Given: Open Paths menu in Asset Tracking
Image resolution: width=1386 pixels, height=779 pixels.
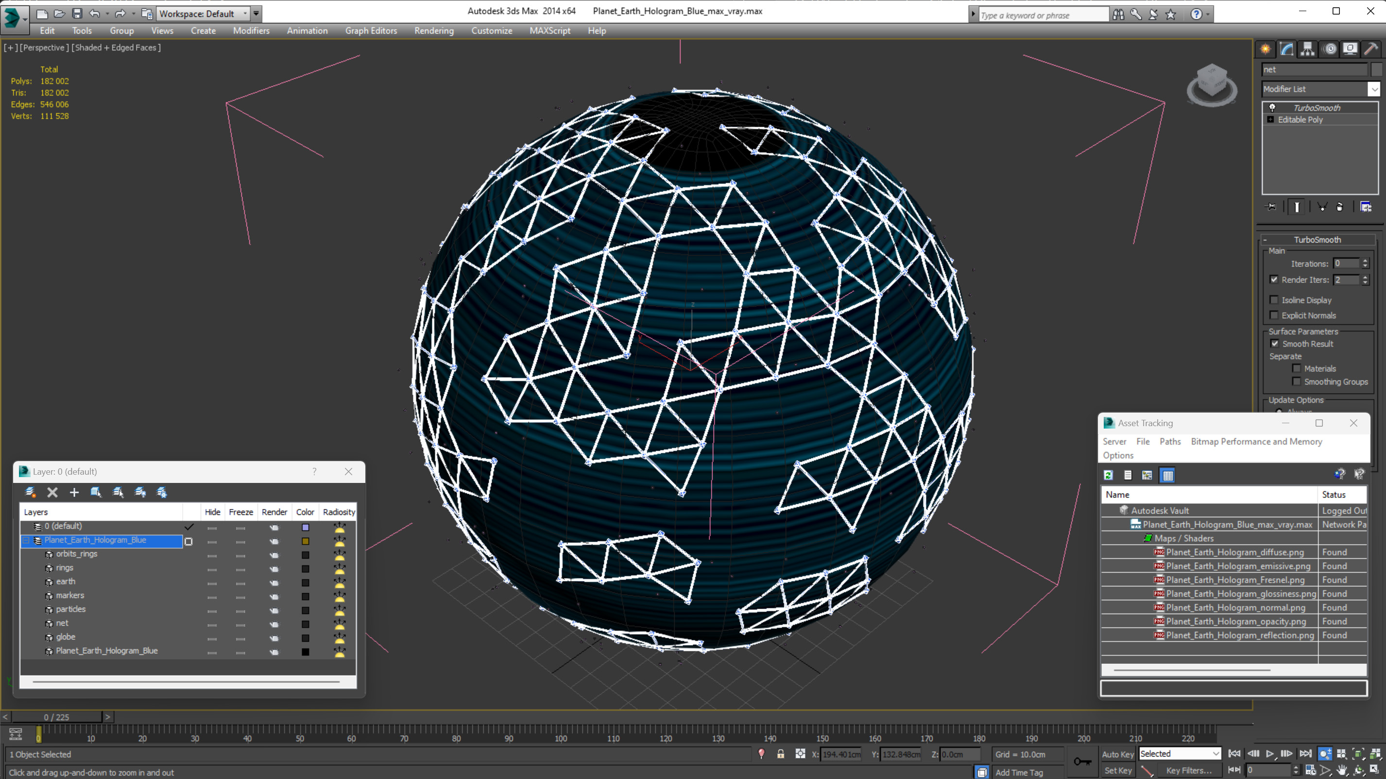Looking at the screenshot, I should (x=1170, y=441).
